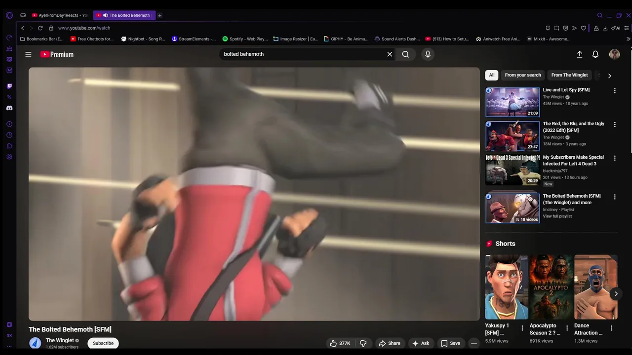Viewport: 632px width, 355px height.
Task: Clear the search box with X
Action: [390, 54]
